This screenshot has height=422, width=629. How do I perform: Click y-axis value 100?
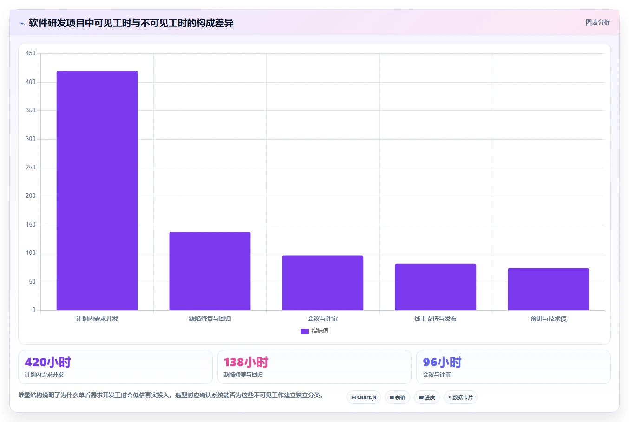click(x=31, y=253)
